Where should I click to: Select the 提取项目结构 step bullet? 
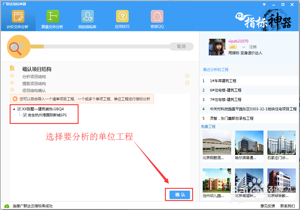click(12, 83)
